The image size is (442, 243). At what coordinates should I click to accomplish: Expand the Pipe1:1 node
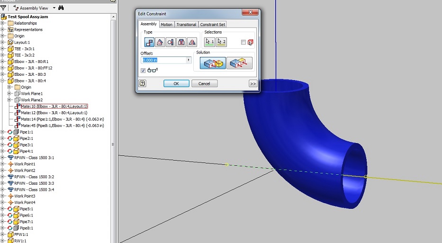click(x=2, y=132)
